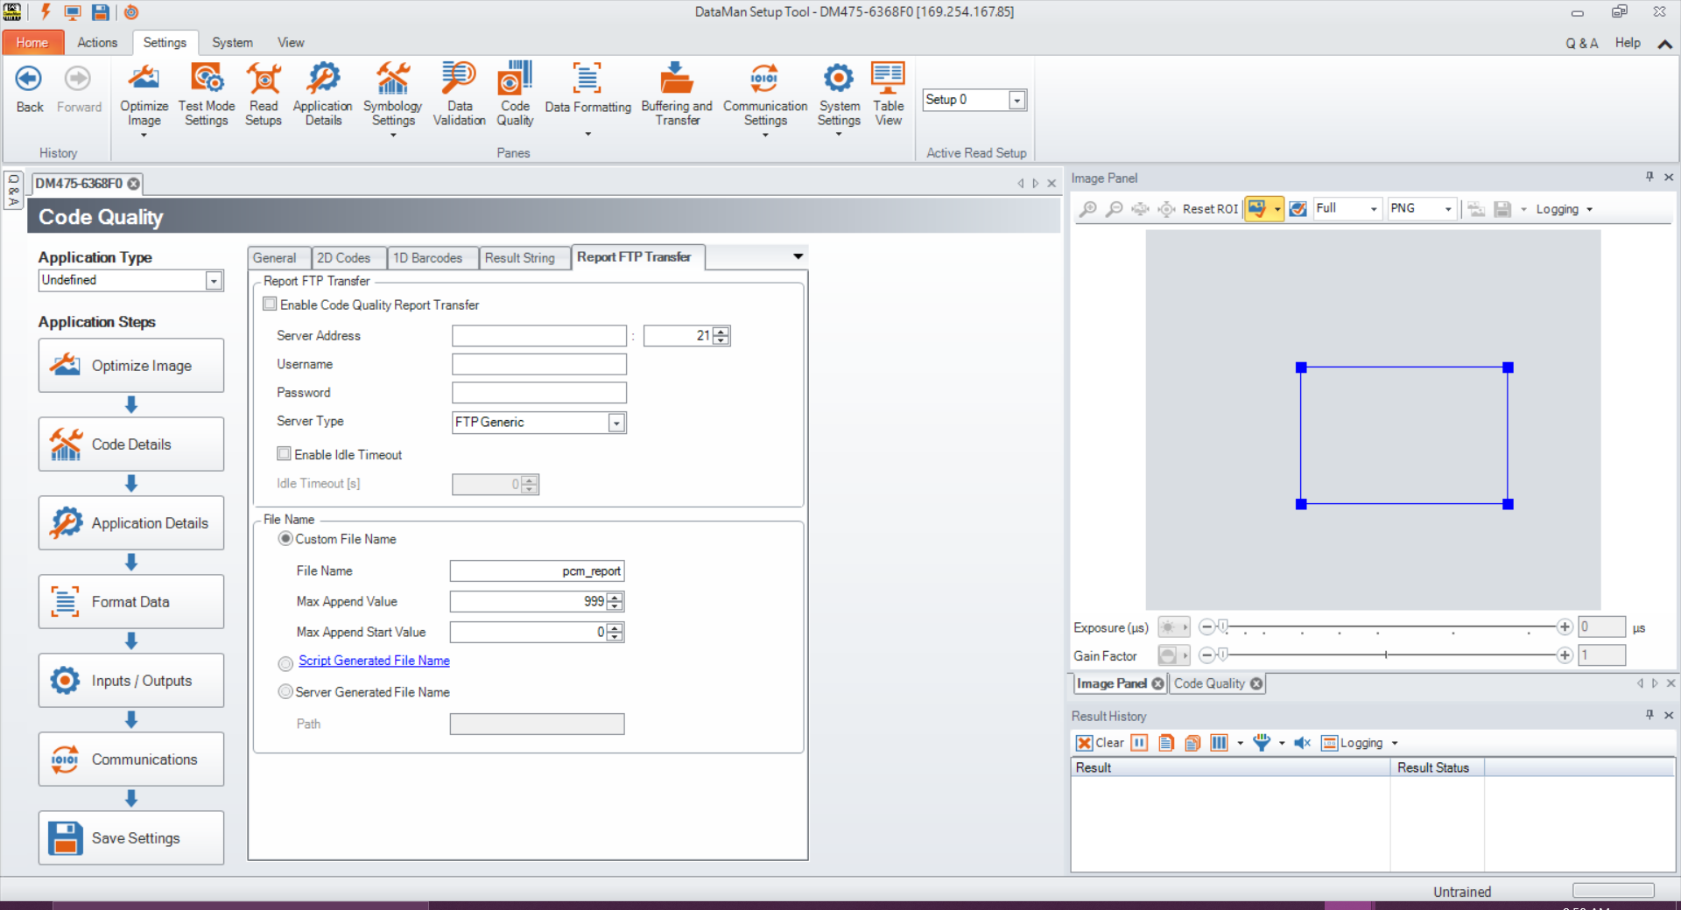Open the System ribbon tab

tap(232, 43)
